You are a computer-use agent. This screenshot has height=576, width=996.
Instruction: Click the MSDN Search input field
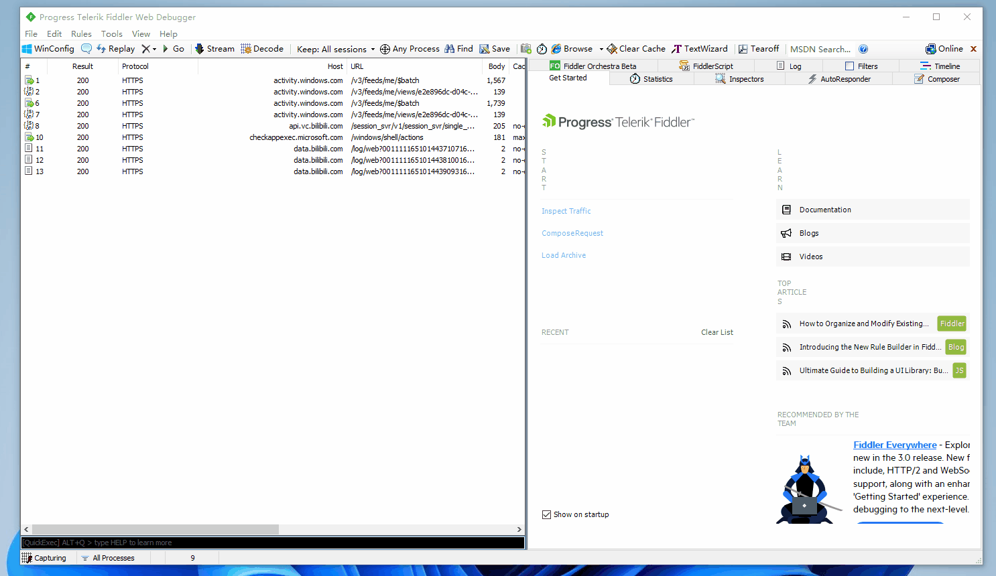point(820,49)
